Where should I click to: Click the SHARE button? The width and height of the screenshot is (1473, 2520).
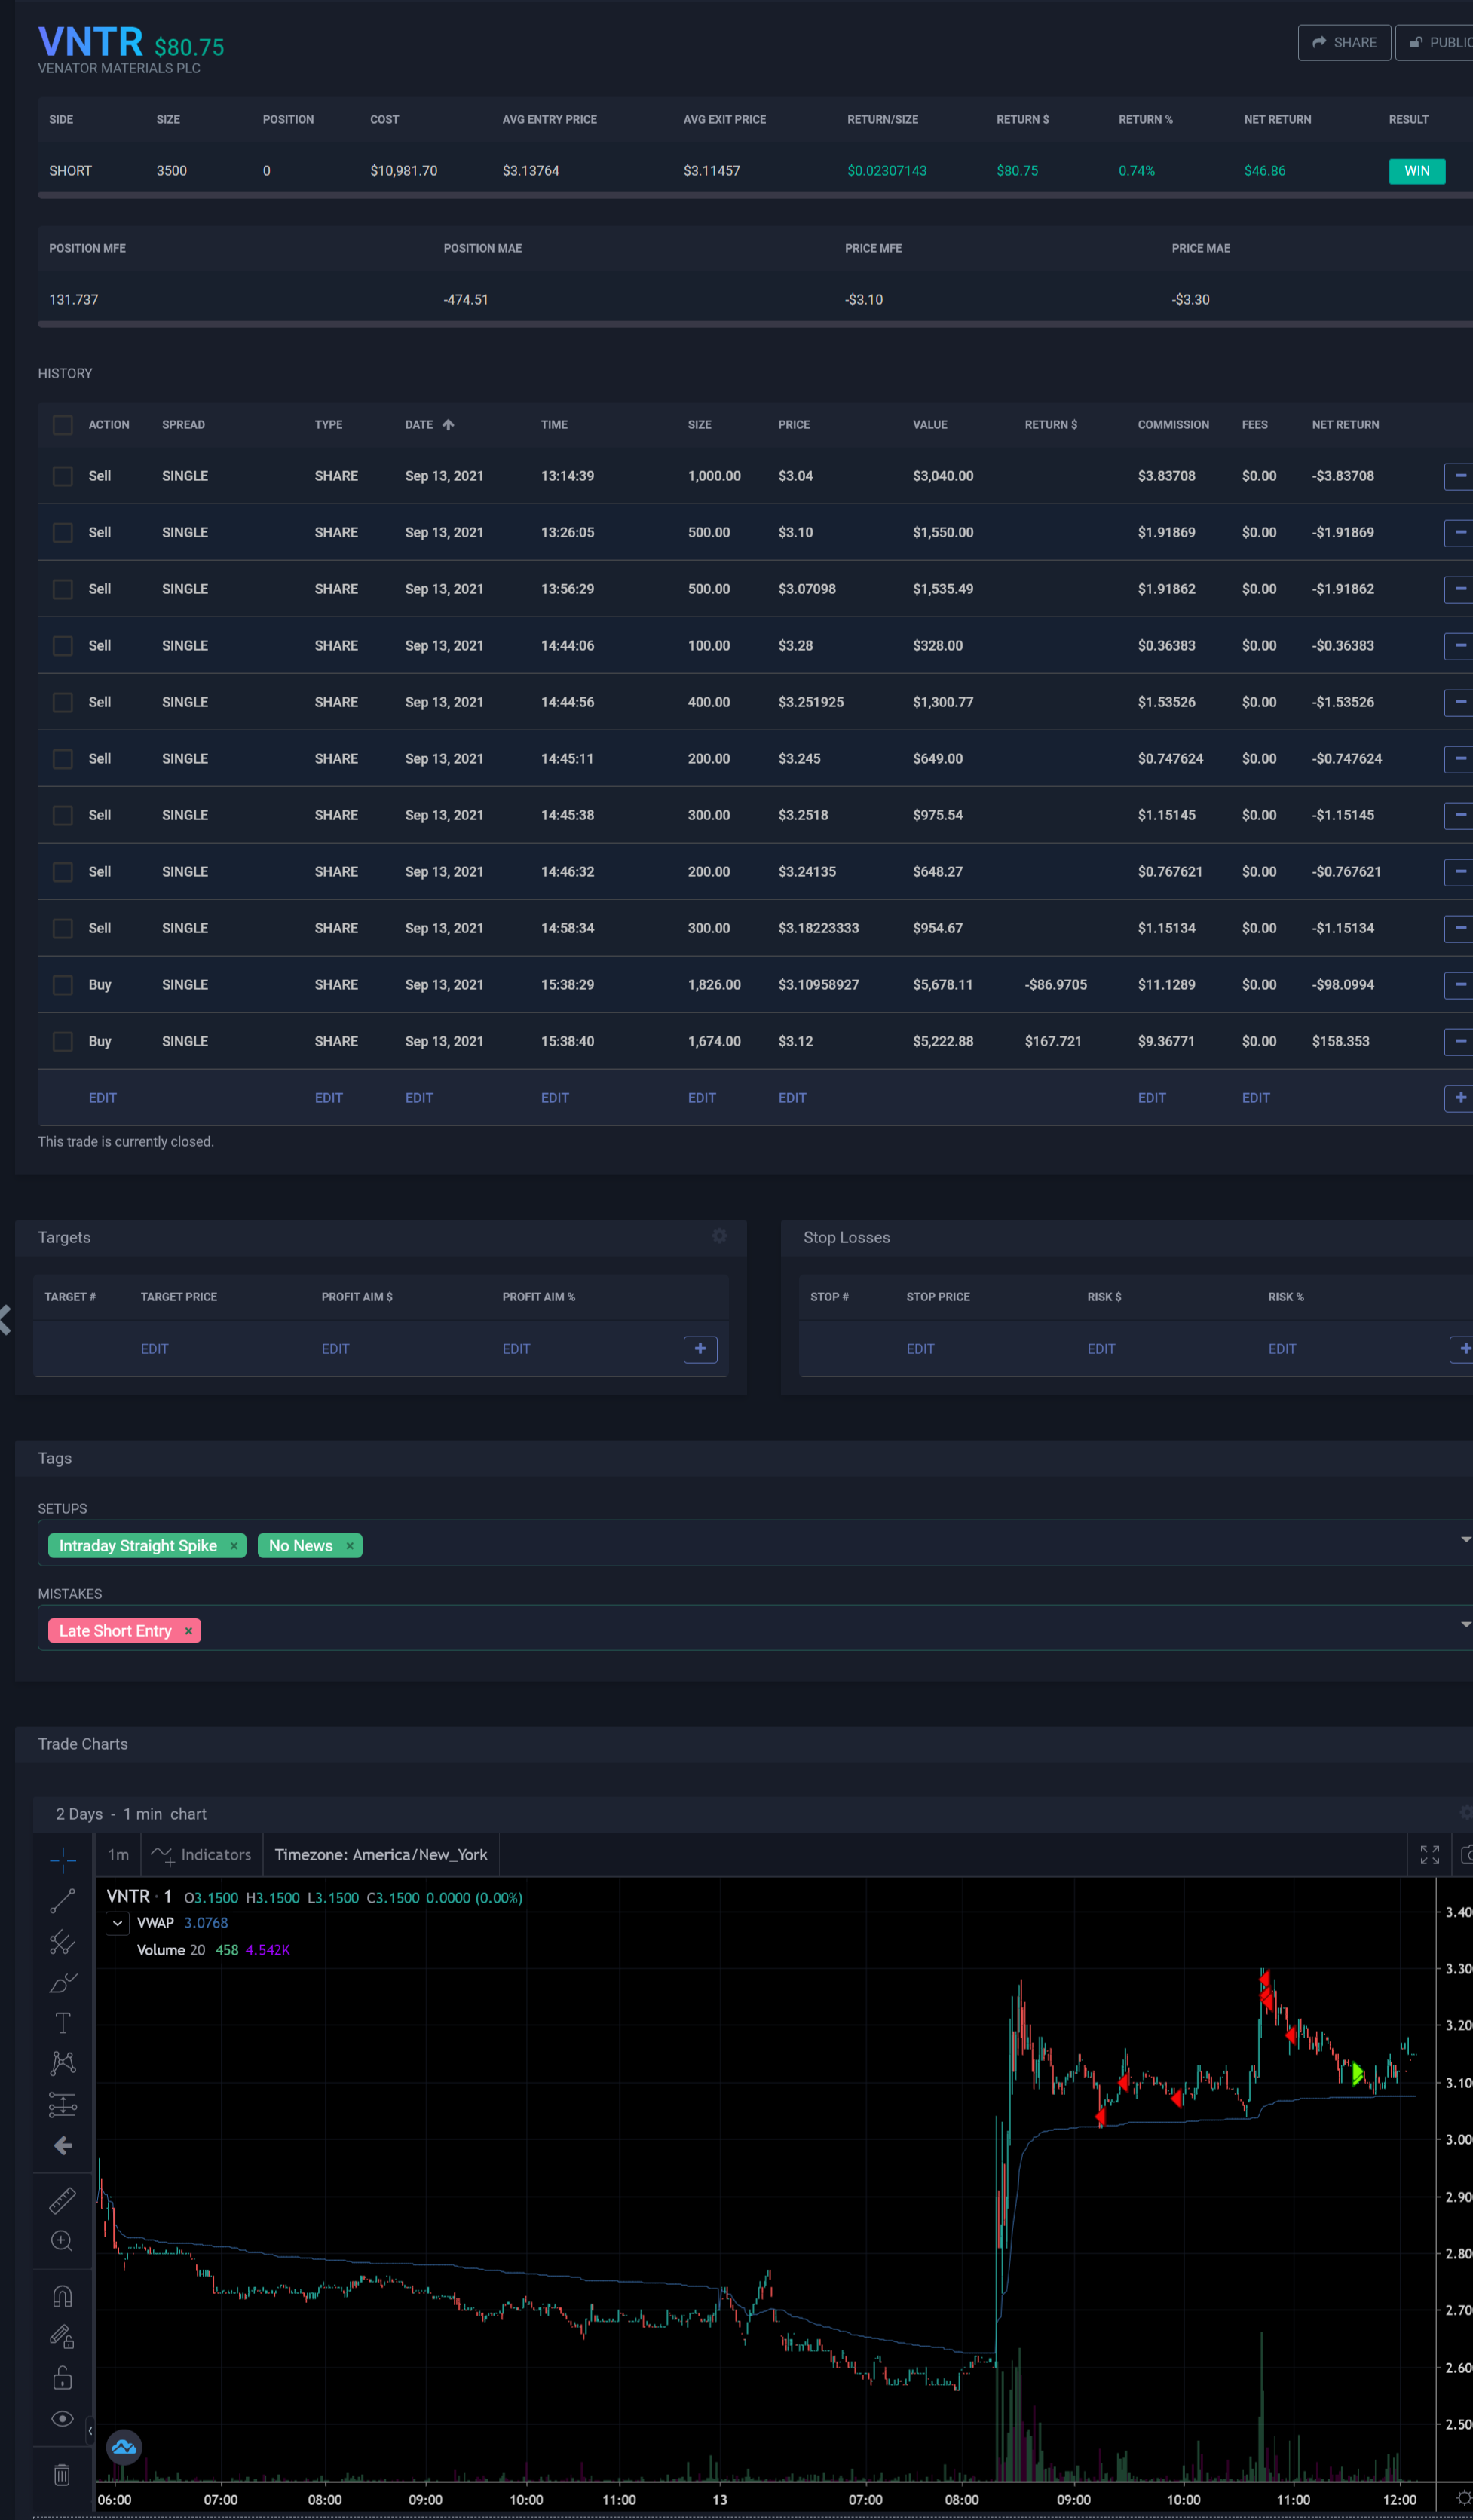[x=1343, y=42]
